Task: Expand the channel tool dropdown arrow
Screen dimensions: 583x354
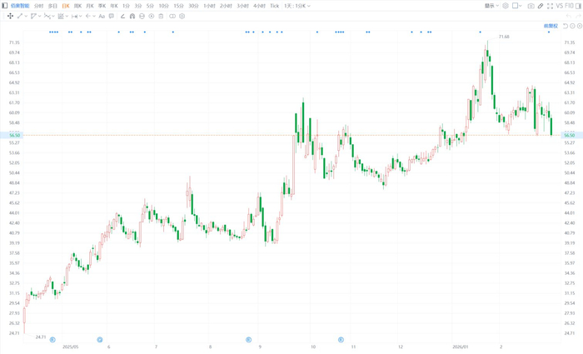Action: click(x=39, y=17)
